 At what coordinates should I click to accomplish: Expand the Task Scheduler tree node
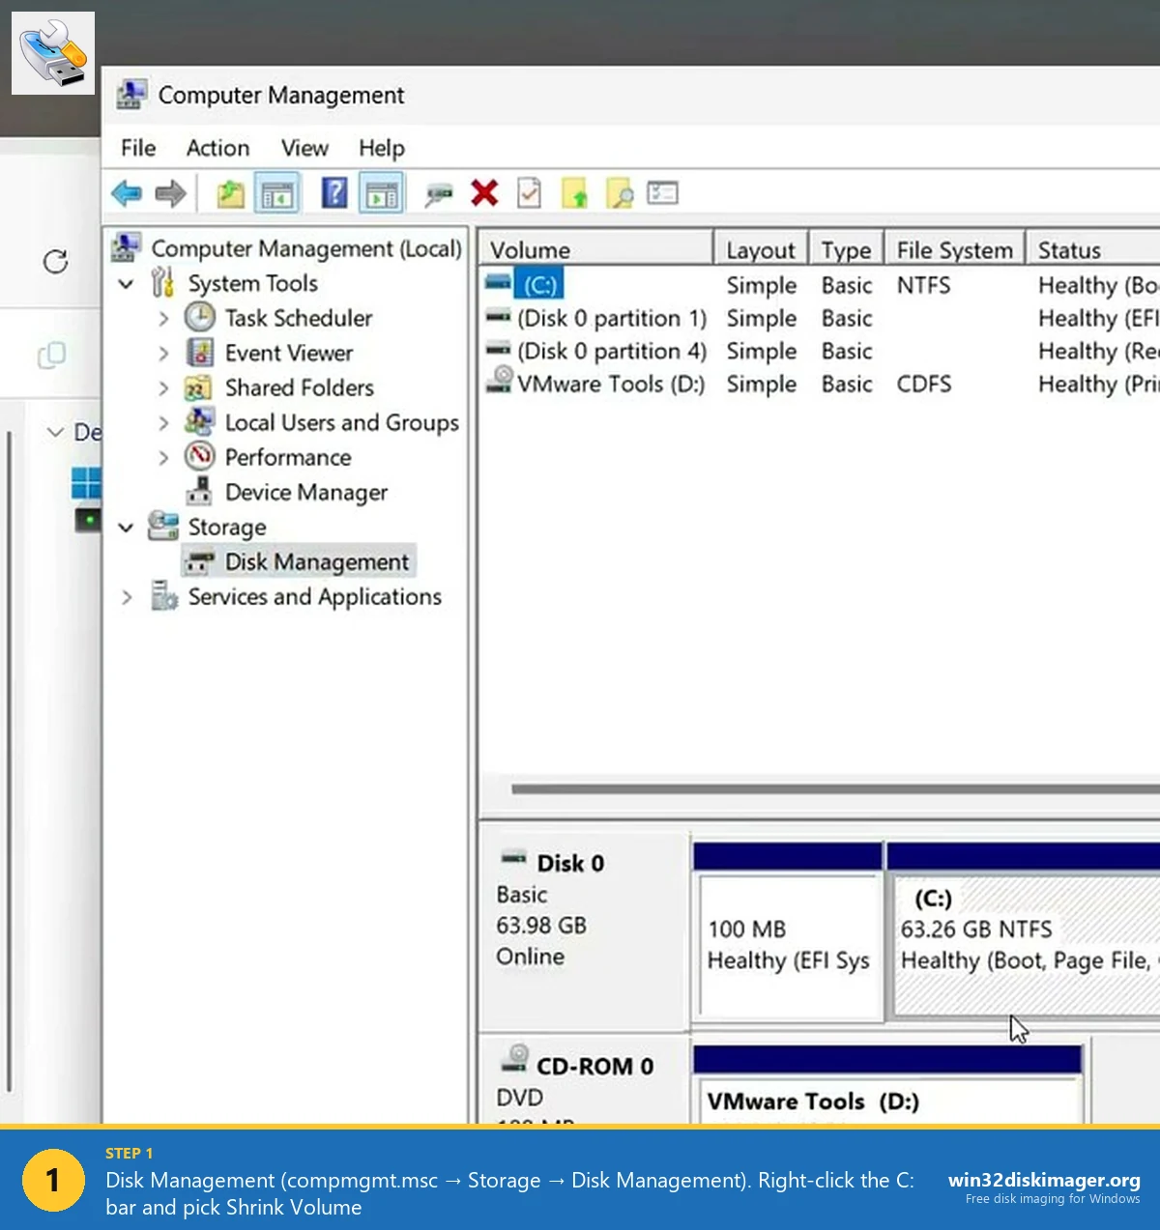tap(162, 318)
